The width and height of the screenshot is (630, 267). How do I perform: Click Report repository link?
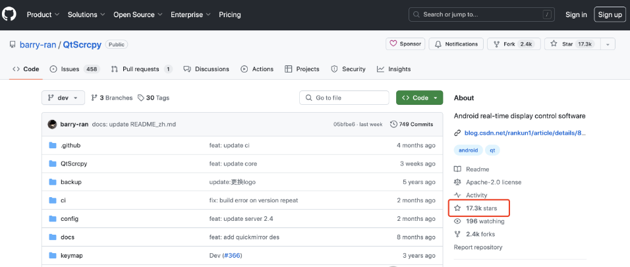click(478, 247)
